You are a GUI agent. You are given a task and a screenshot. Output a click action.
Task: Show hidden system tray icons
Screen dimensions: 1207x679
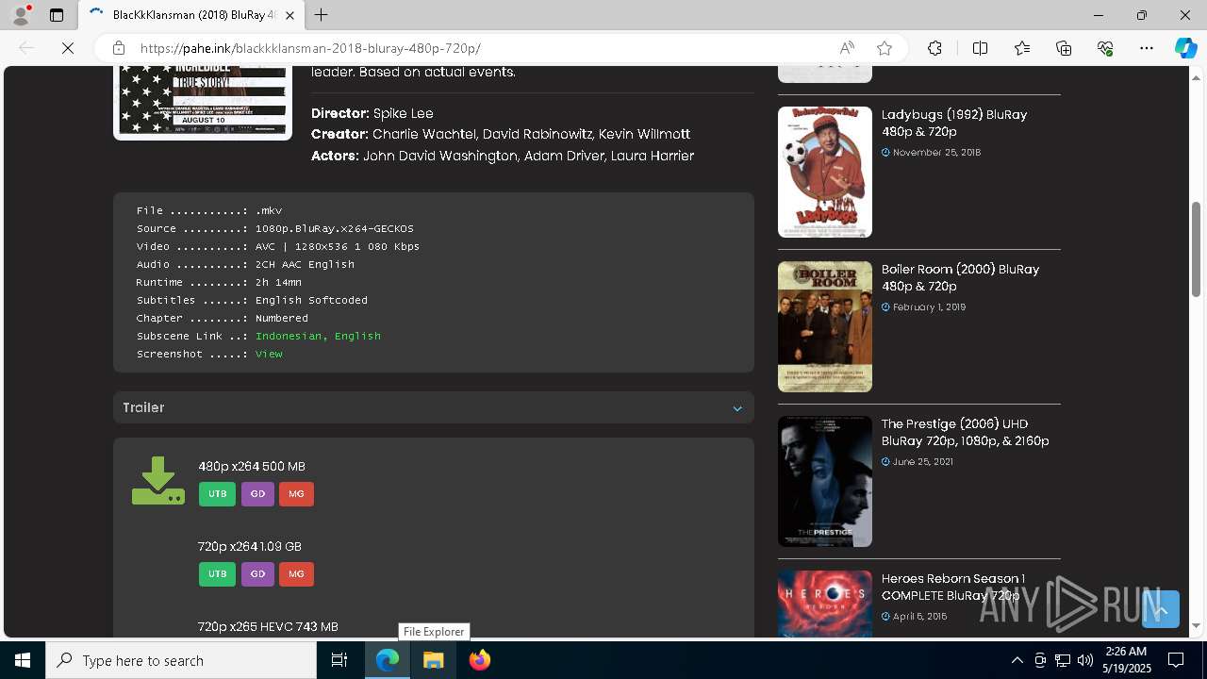click(1017, 660)
